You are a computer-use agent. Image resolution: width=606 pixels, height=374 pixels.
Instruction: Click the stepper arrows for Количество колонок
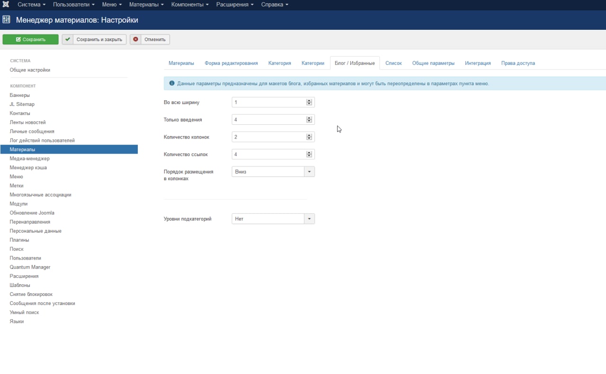click(309, 137)
